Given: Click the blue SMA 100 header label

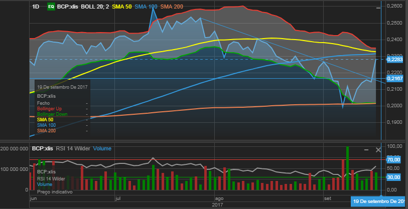Looking at the screenshot, I should (x=146, y=7).
